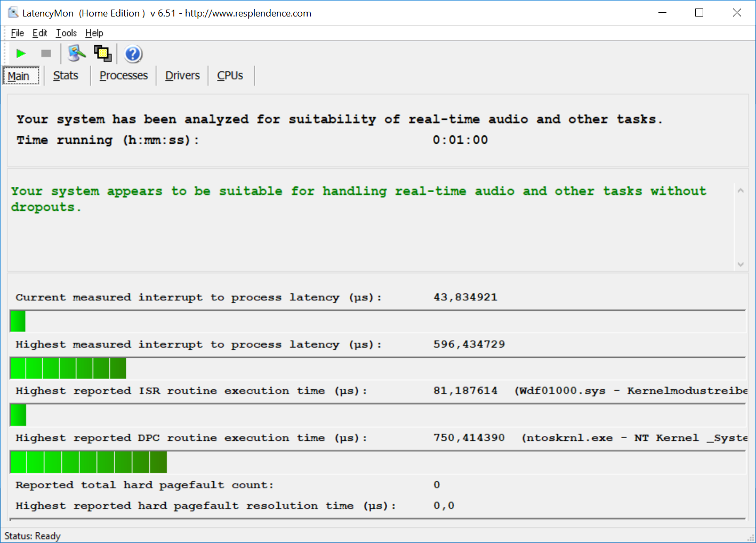Start monitoring with the green play button

pos(21,53)
